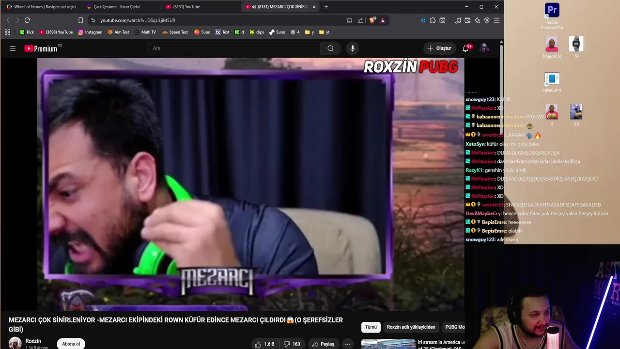Open the browser main menu hamburger

[496, 20]
